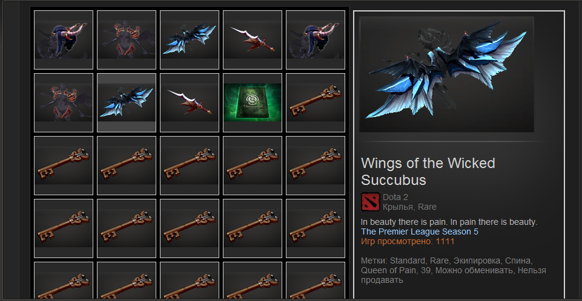This screenshot has height=301, width=582.
Task: Select the first treasure key in the fourth row
Action: click(64, 228)
